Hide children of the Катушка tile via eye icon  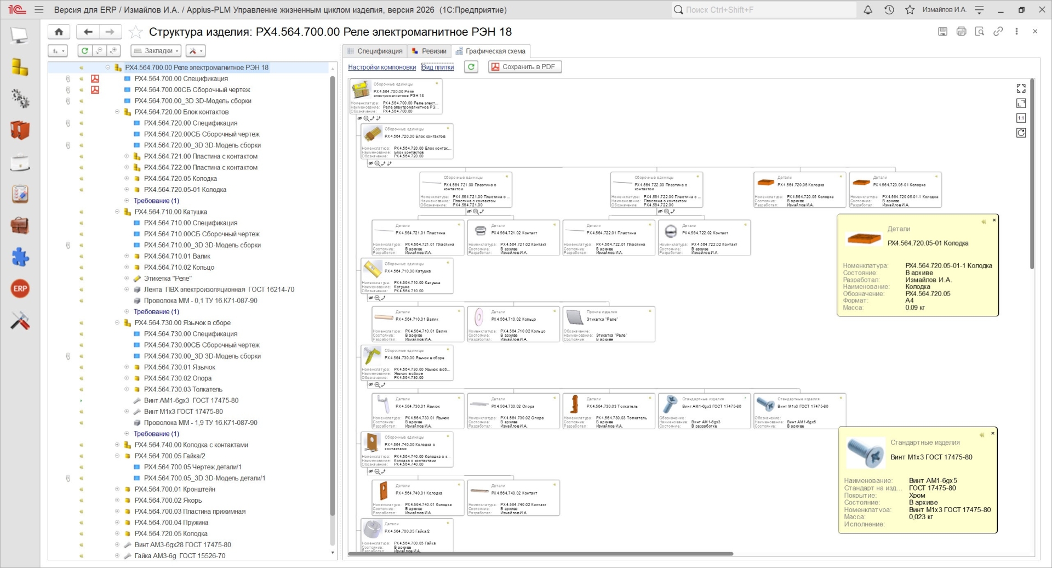(x=370, y=298)
